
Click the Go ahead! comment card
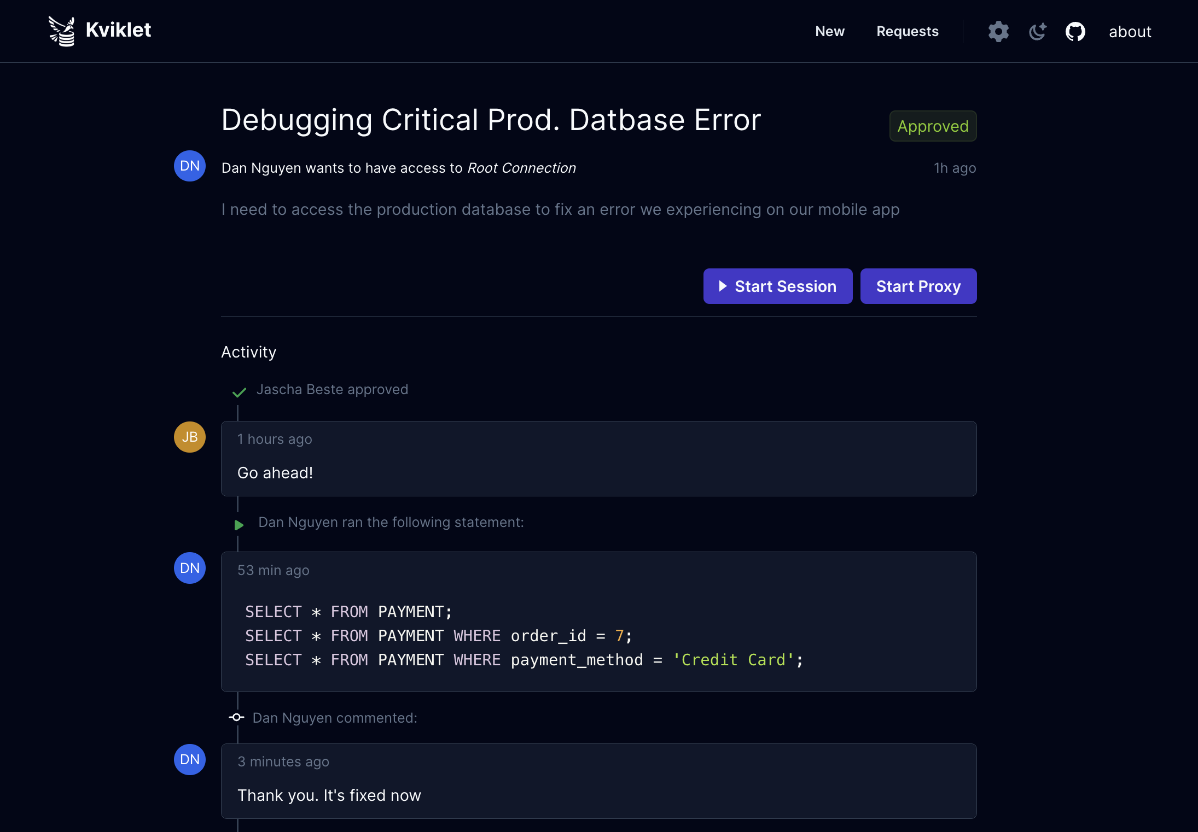pyautogui.click(x=598, y=459)
